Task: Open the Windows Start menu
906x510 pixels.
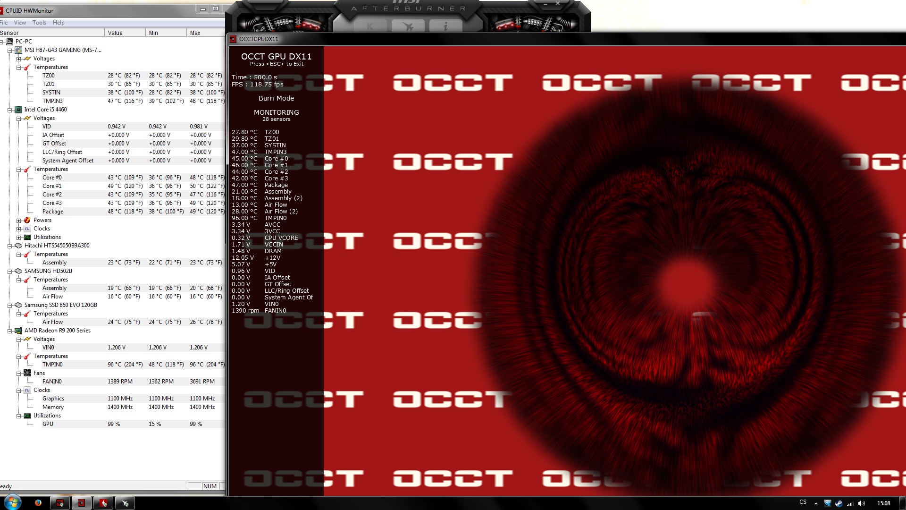Action: [12, 502]
